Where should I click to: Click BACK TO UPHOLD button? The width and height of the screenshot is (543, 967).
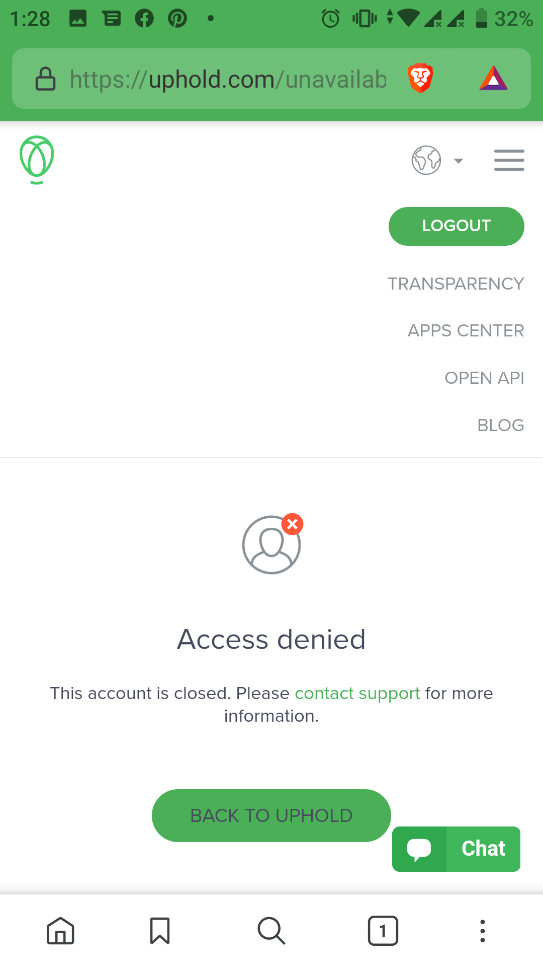(271, 815)
